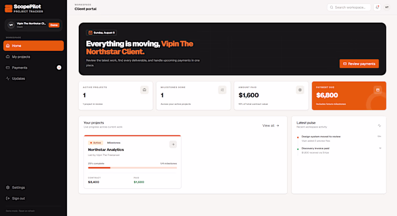Viewport: 397px width, 216px height.
Task: Click the Demo badge in profile card
Action: tap(54, 25)
